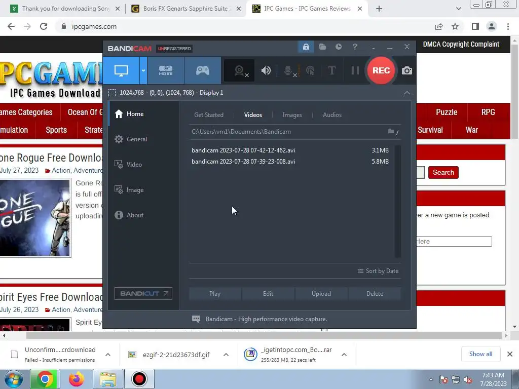
Task: Open Bandicut link button
Action: (143, 293)
